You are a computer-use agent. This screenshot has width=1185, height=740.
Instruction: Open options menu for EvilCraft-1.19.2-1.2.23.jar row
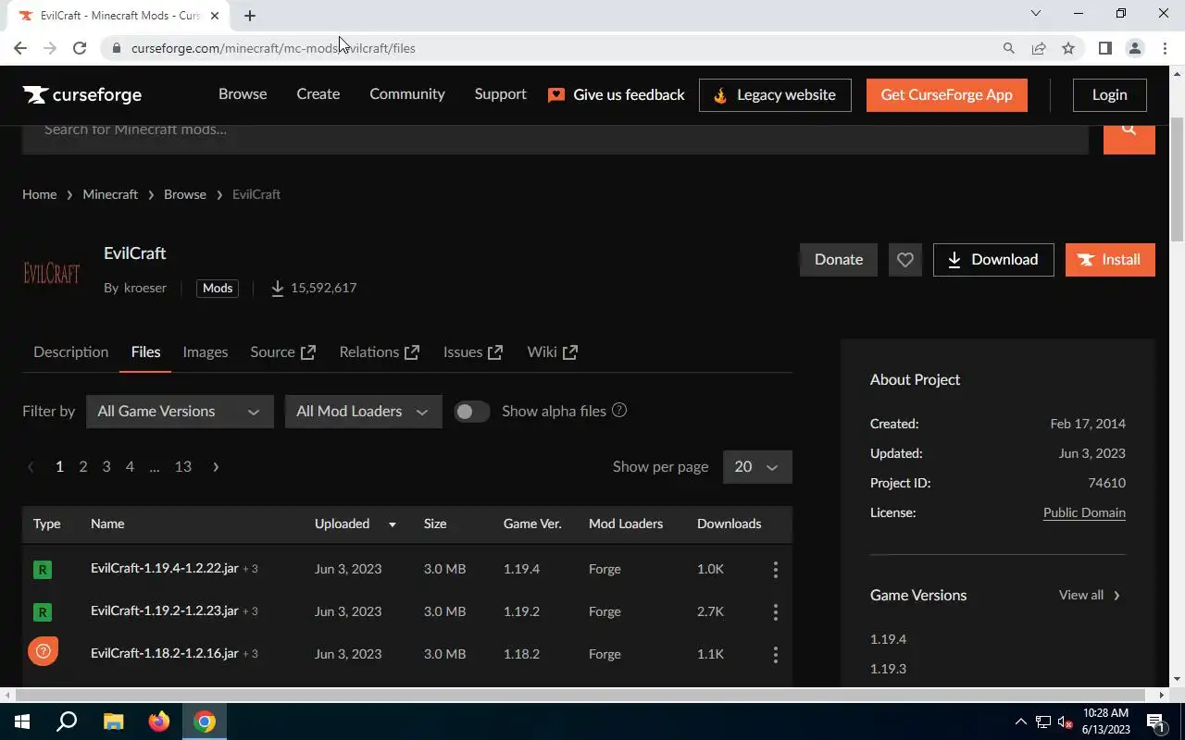776,612
